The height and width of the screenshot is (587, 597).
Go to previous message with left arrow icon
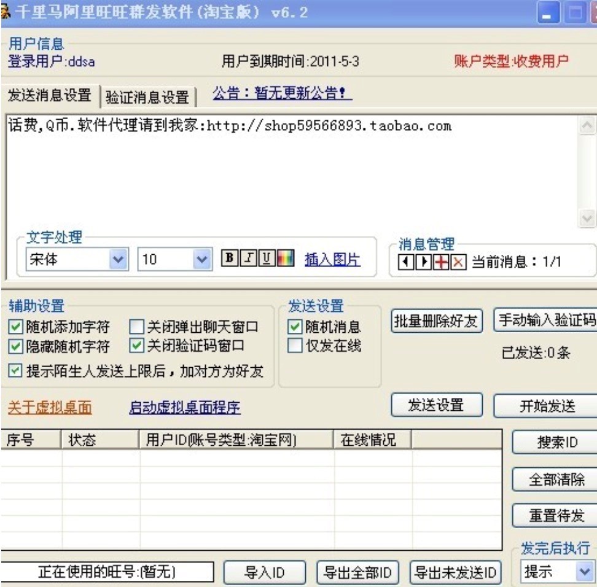click(x=405, y=259)
